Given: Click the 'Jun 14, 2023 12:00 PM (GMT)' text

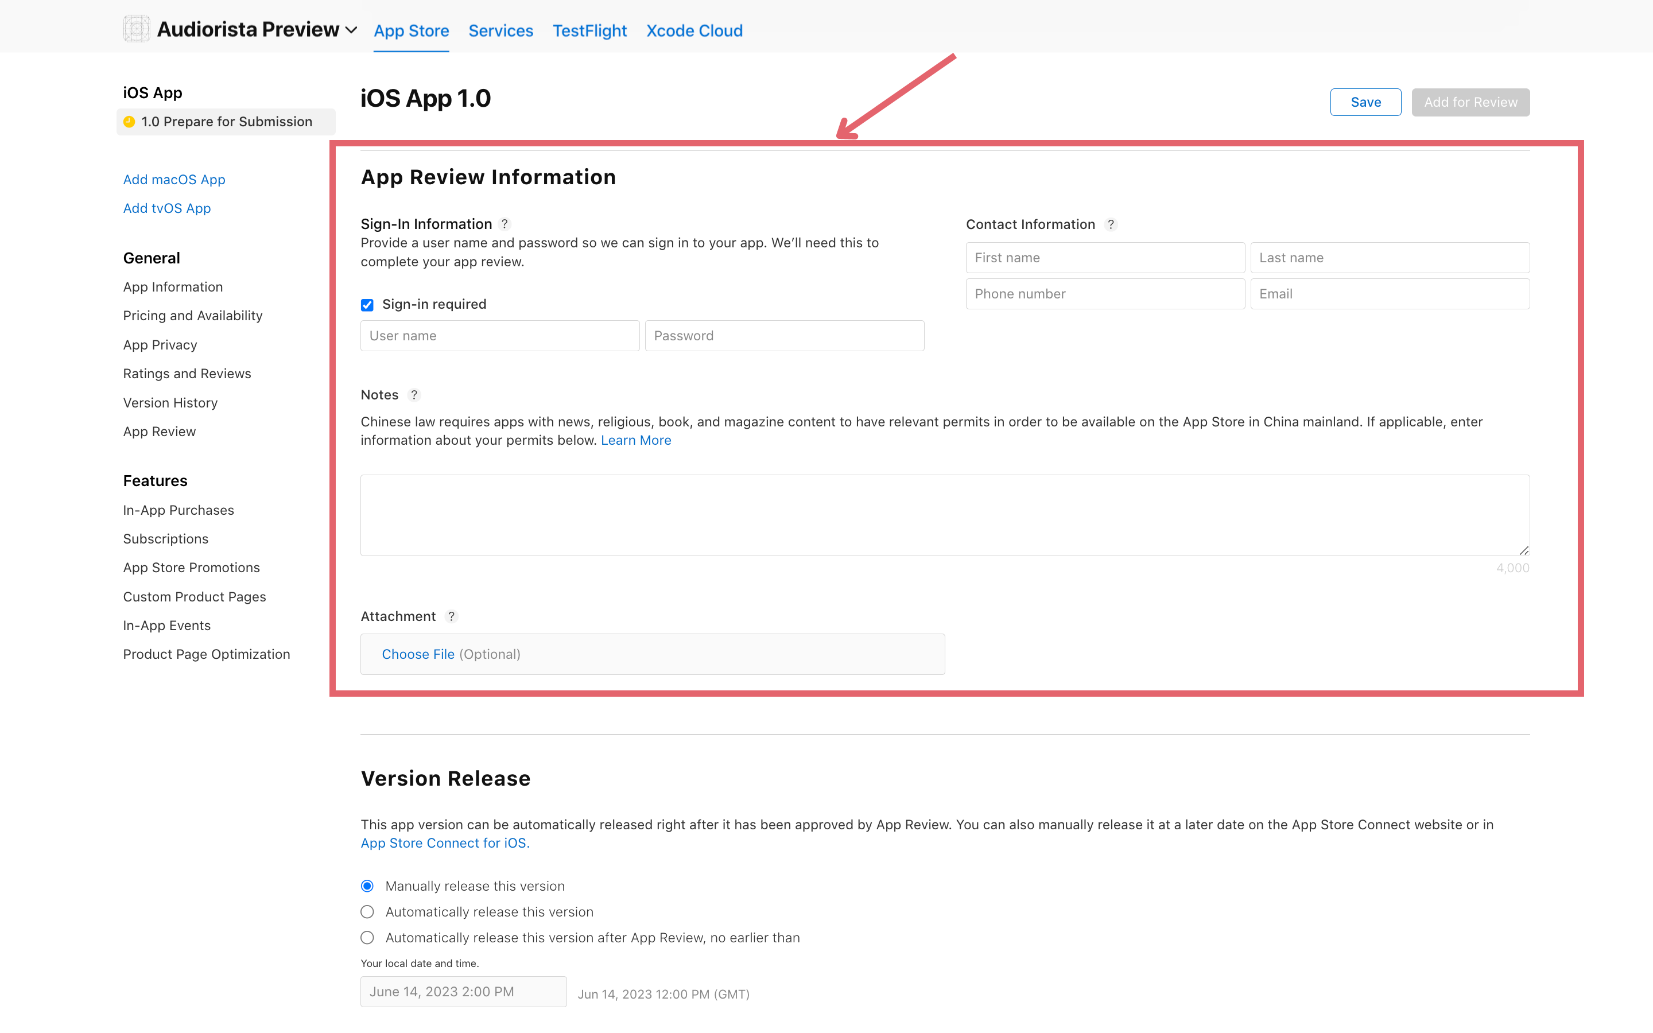Looking at the screenshot, I should point(663,994).
